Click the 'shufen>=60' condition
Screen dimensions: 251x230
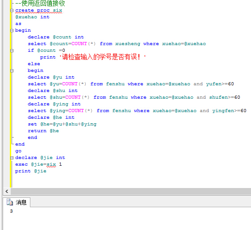[x=225, y=97]
